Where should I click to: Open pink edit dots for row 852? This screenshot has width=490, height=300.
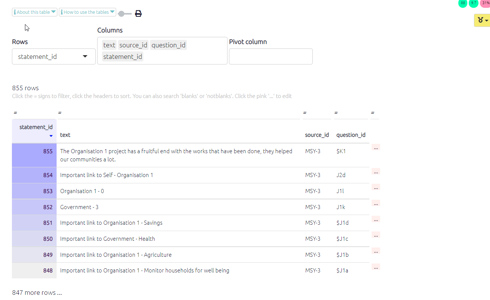[376, 203]
